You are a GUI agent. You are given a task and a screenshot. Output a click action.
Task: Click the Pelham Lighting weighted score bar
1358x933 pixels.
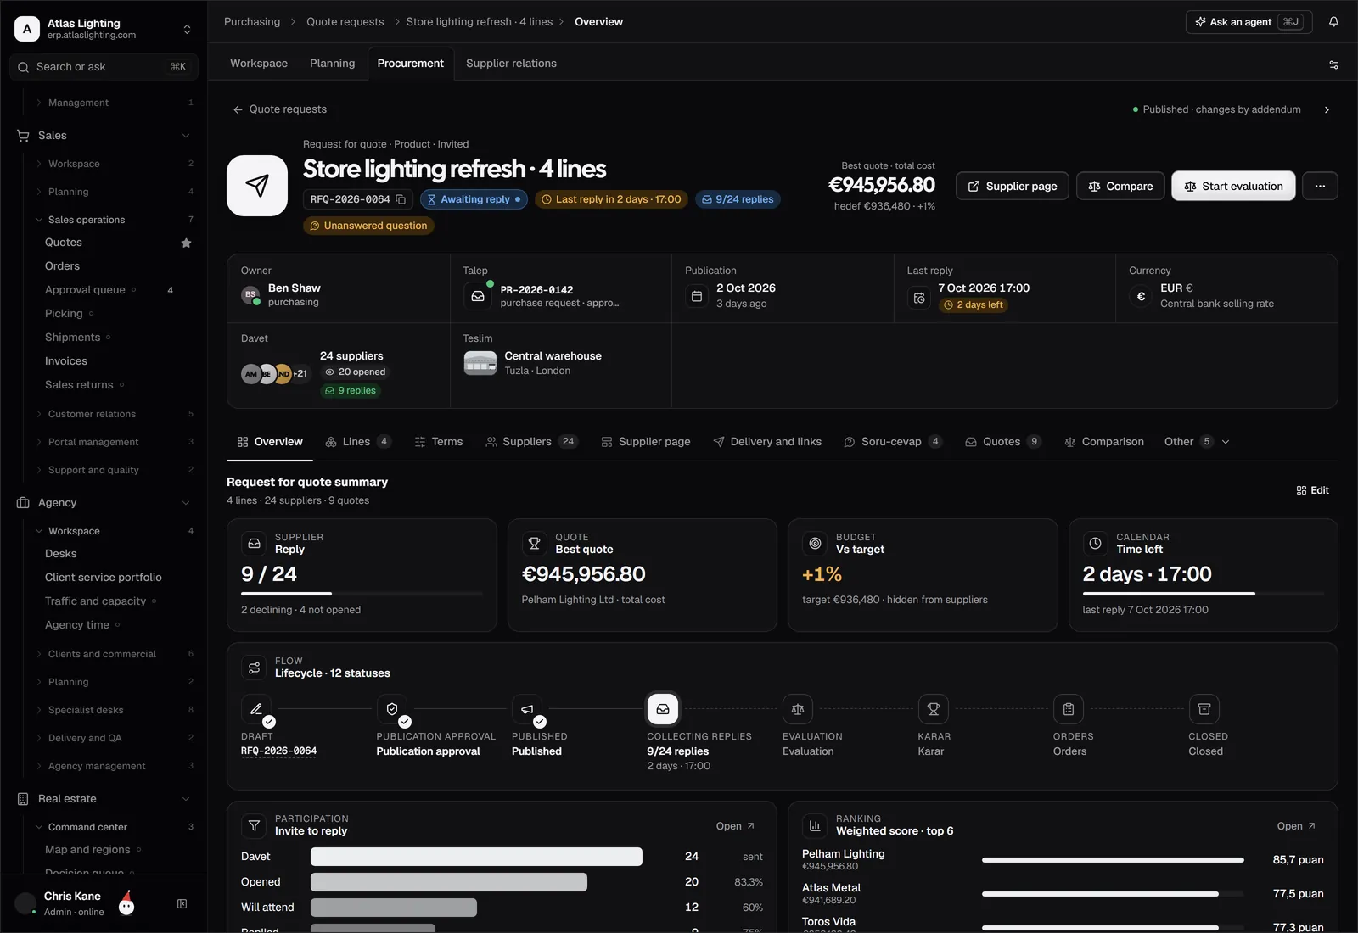pos(1113,860)
